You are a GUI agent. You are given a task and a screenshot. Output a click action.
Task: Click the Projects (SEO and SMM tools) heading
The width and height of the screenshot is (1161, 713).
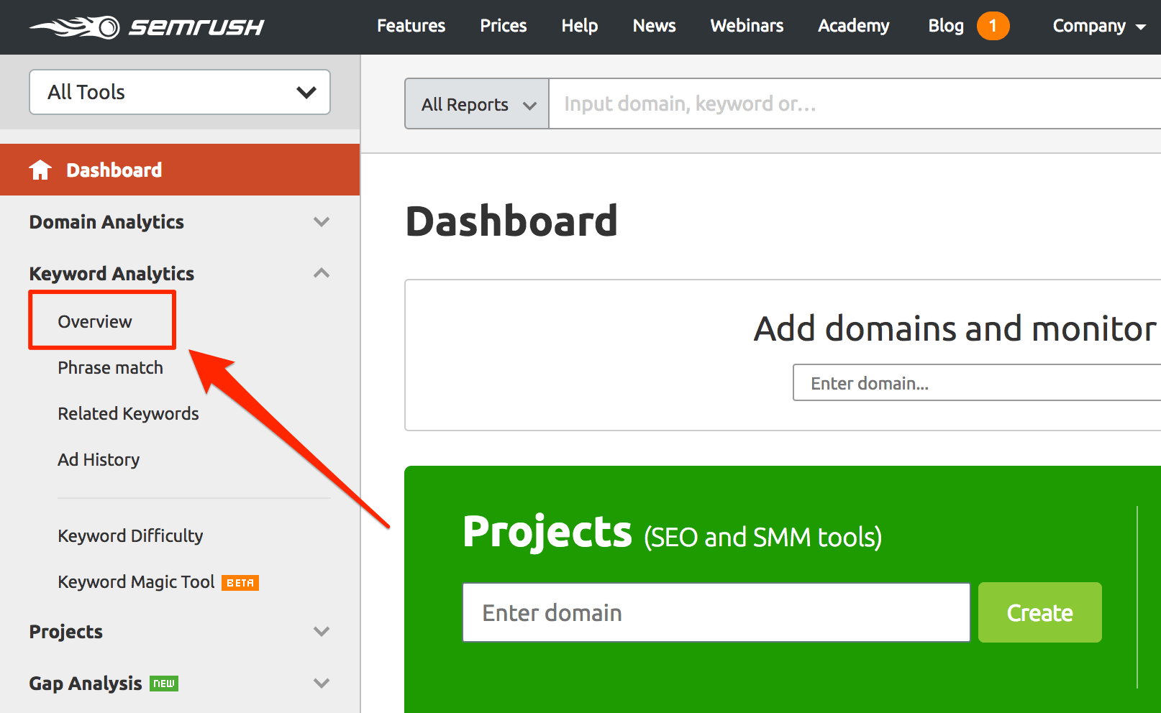(x=673, y=533)
